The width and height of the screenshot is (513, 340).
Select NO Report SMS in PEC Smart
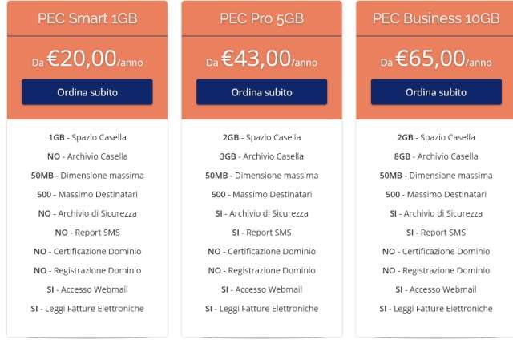tap(87, 233)
